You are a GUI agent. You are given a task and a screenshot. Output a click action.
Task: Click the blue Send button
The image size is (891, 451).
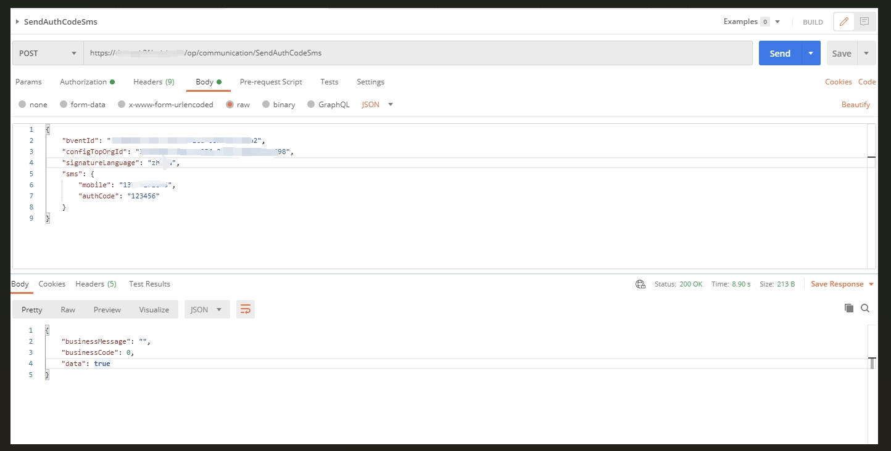pos(780,54)
